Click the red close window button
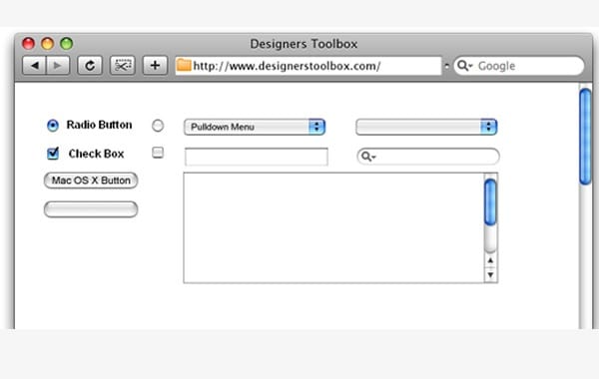The image size is (599, 379). [x=28, y=44]
